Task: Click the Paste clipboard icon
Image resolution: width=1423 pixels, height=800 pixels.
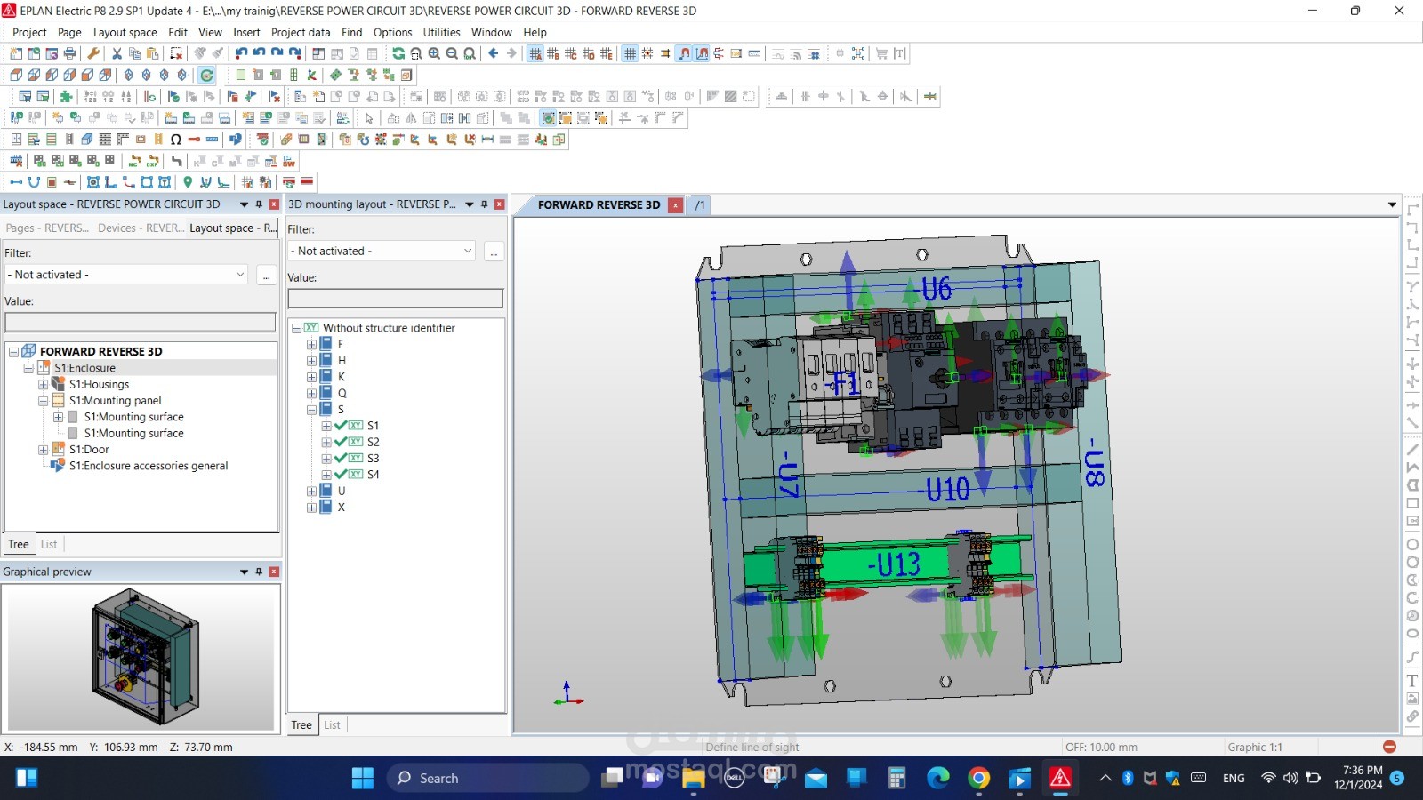Action: point(152,53)
